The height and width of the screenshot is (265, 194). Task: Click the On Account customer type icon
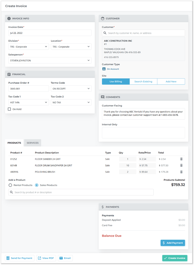[104, 69]
